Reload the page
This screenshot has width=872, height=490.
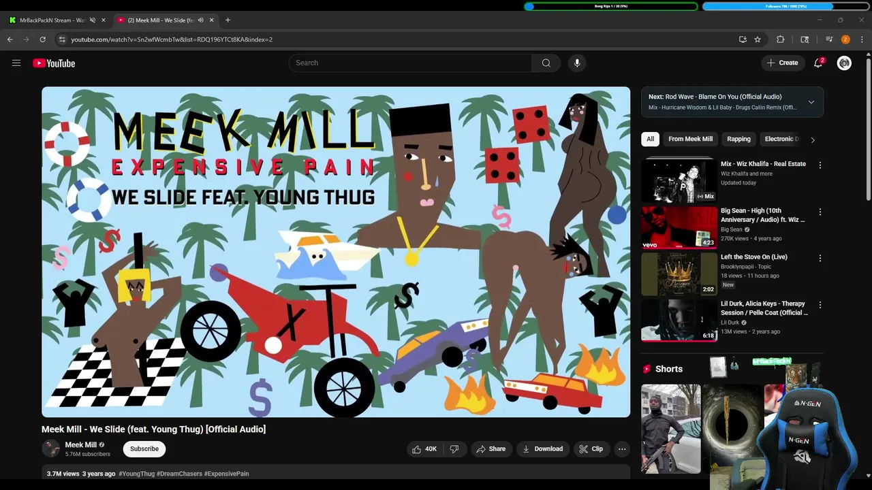(42, 39)
